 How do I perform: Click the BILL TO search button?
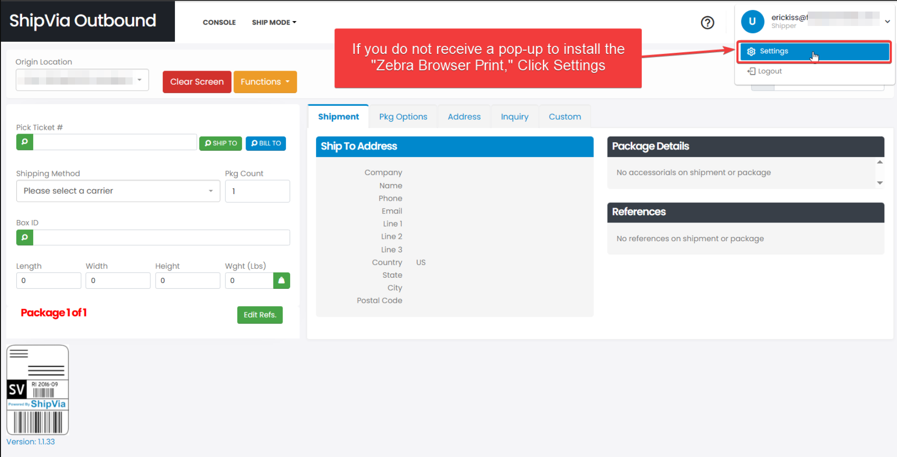266,143
